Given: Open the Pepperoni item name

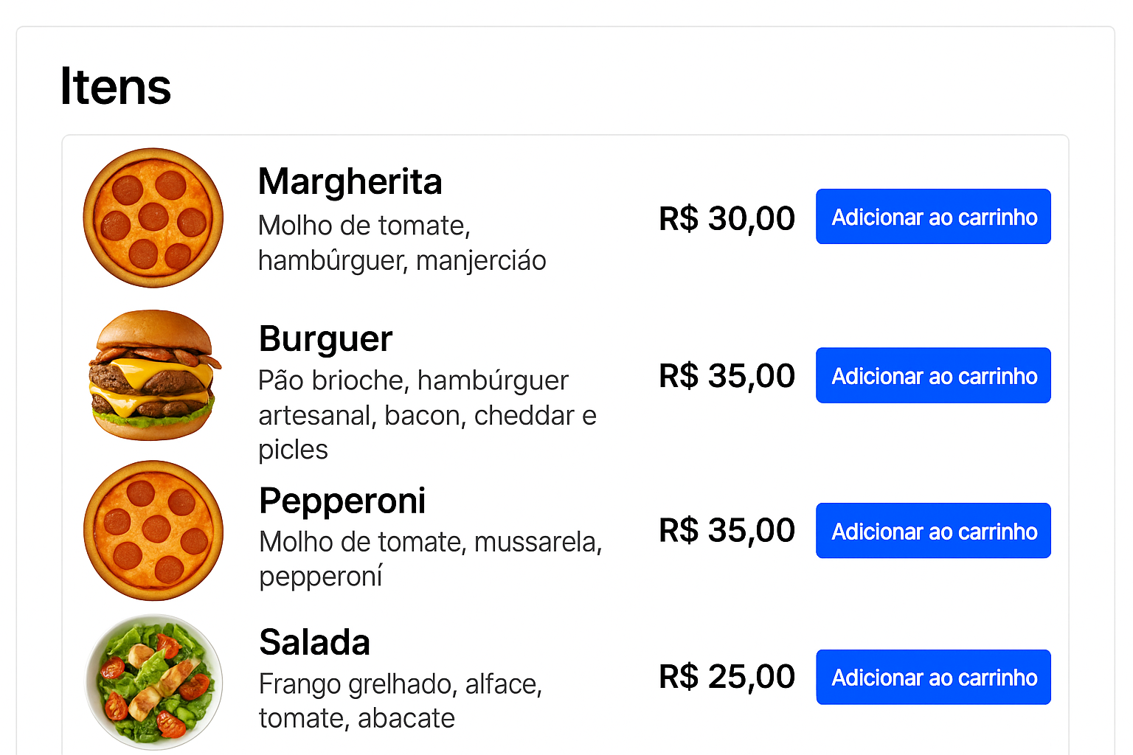Looking at the screenshot, I should click(x=342, y=500).
